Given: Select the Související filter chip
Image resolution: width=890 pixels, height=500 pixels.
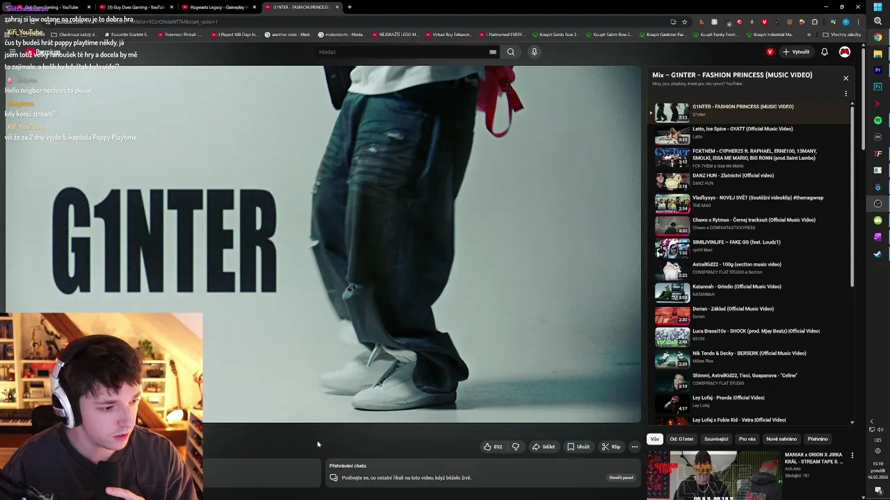Looking at the screenshot, I should click(x=716, y=439).
